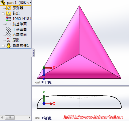Click the 1060-H18 material icon
The width and height of the screenshot is (129, 121).
[x=9, y=19]
